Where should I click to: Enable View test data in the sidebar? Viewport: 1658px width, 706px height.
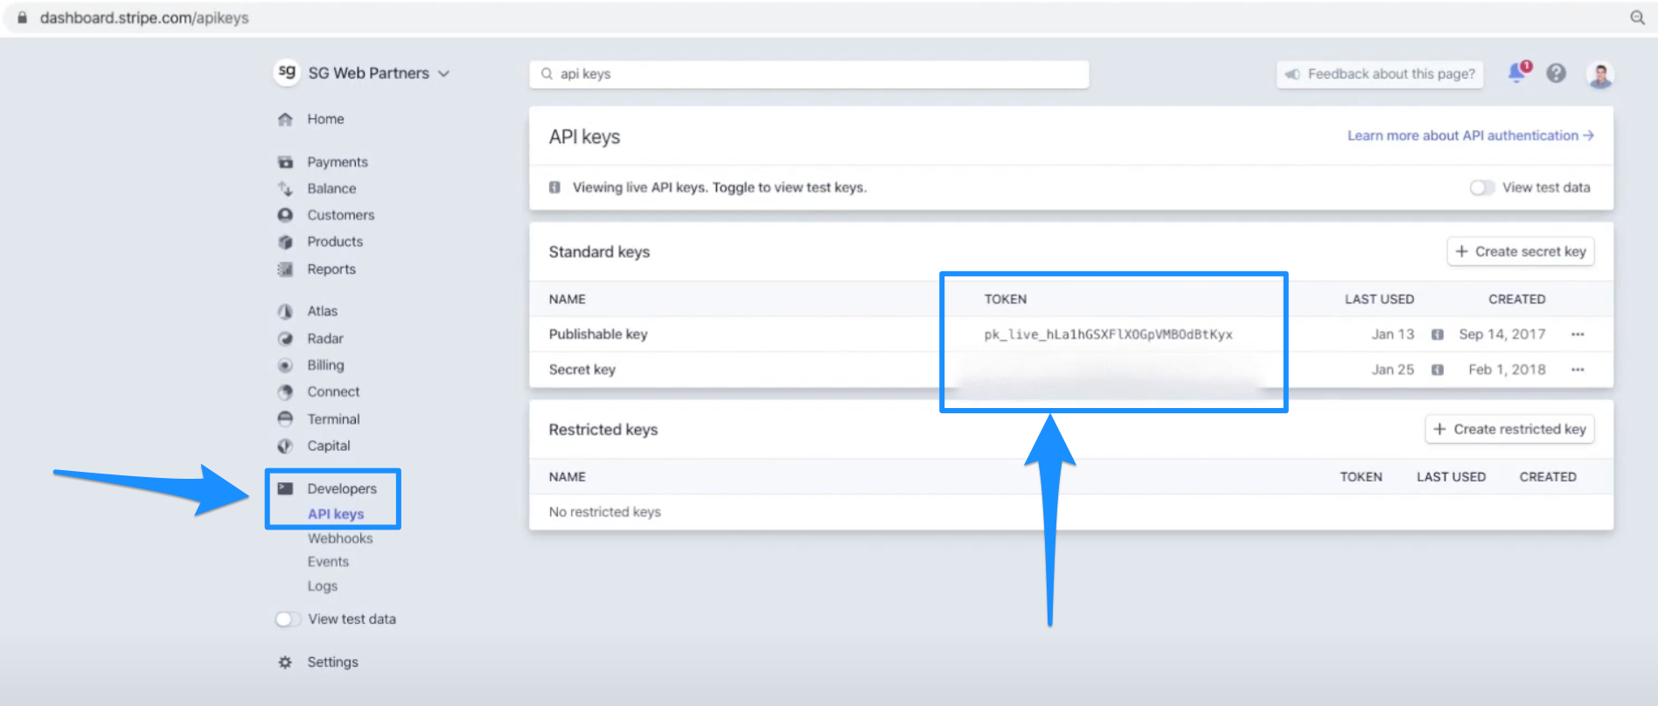[x=287, y=619]
